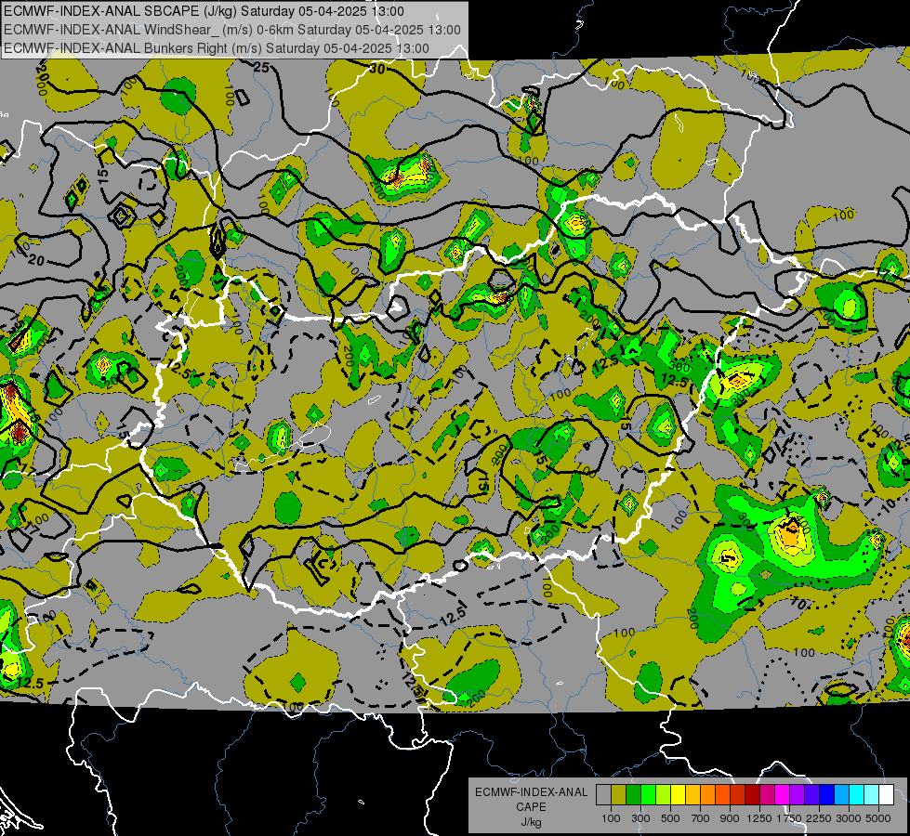Click the bright green legend swatch

[648, 794]
